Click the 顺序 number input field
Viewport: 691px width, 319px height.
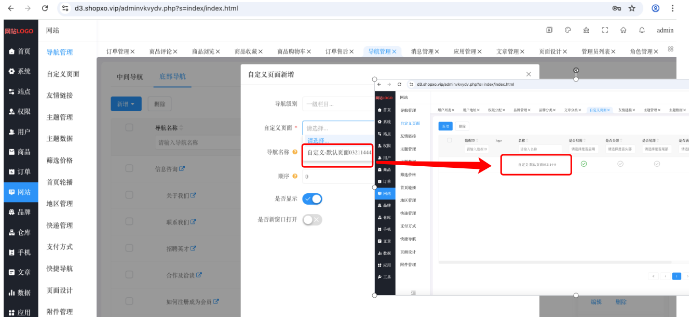click(x=338, y=177)
